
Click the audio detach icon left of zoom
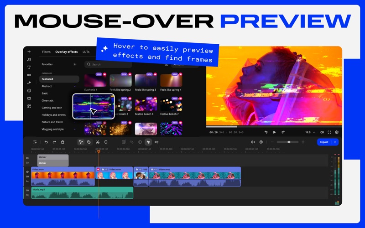pos(253,142)
